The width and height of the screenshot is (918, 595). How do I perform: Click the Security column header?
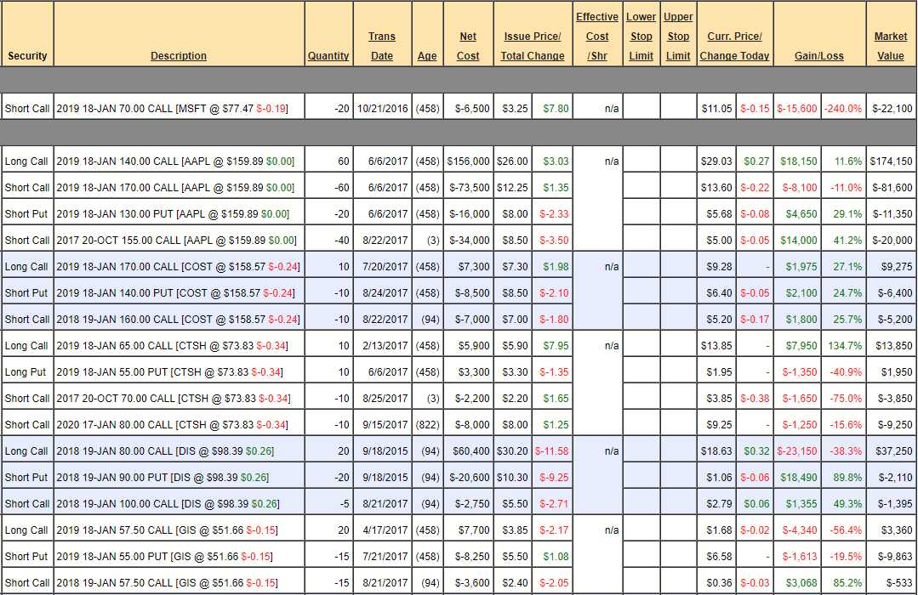pos(27,56)
